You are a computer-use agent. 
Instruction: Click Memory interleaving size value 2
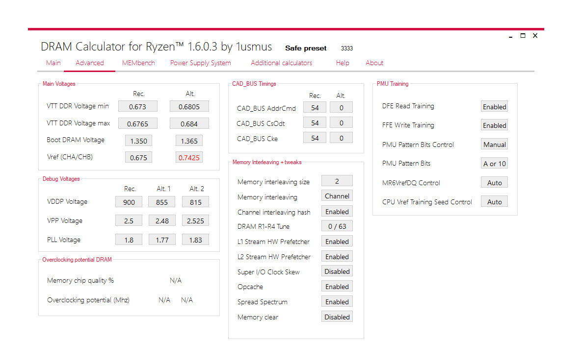click(337, 181)
